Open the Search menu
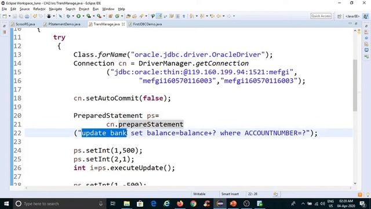 pyautogui.click(x=70, y=9)
